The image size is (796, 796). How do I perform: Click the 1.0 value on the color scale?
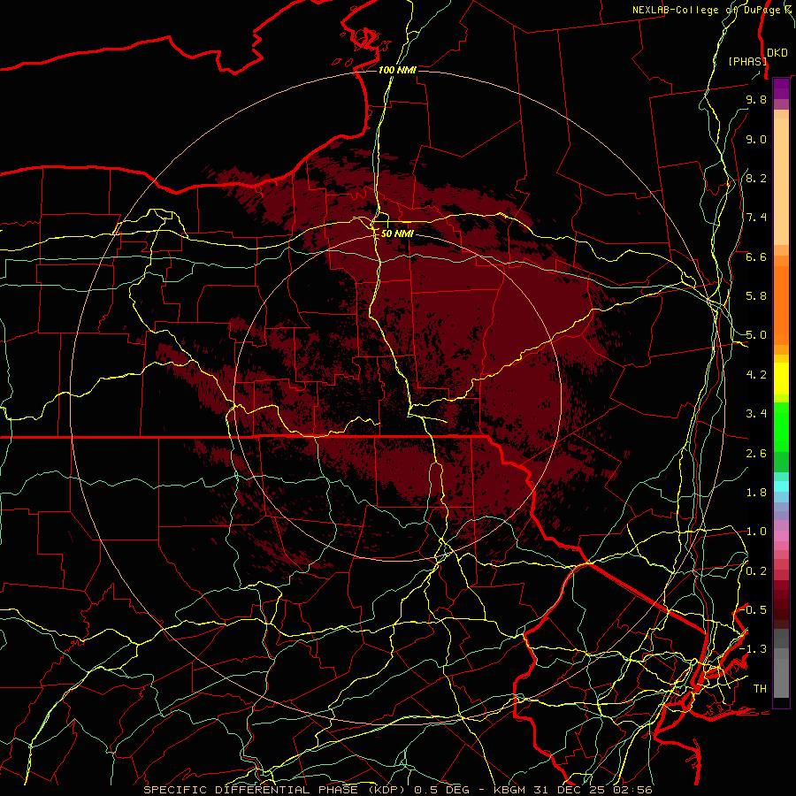[756, 532]
